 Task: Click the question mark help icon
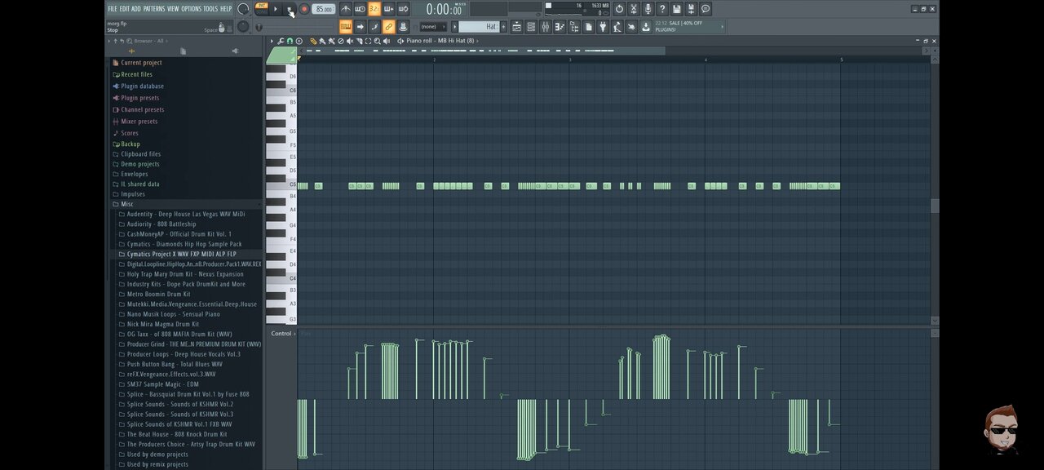[662, 9]
